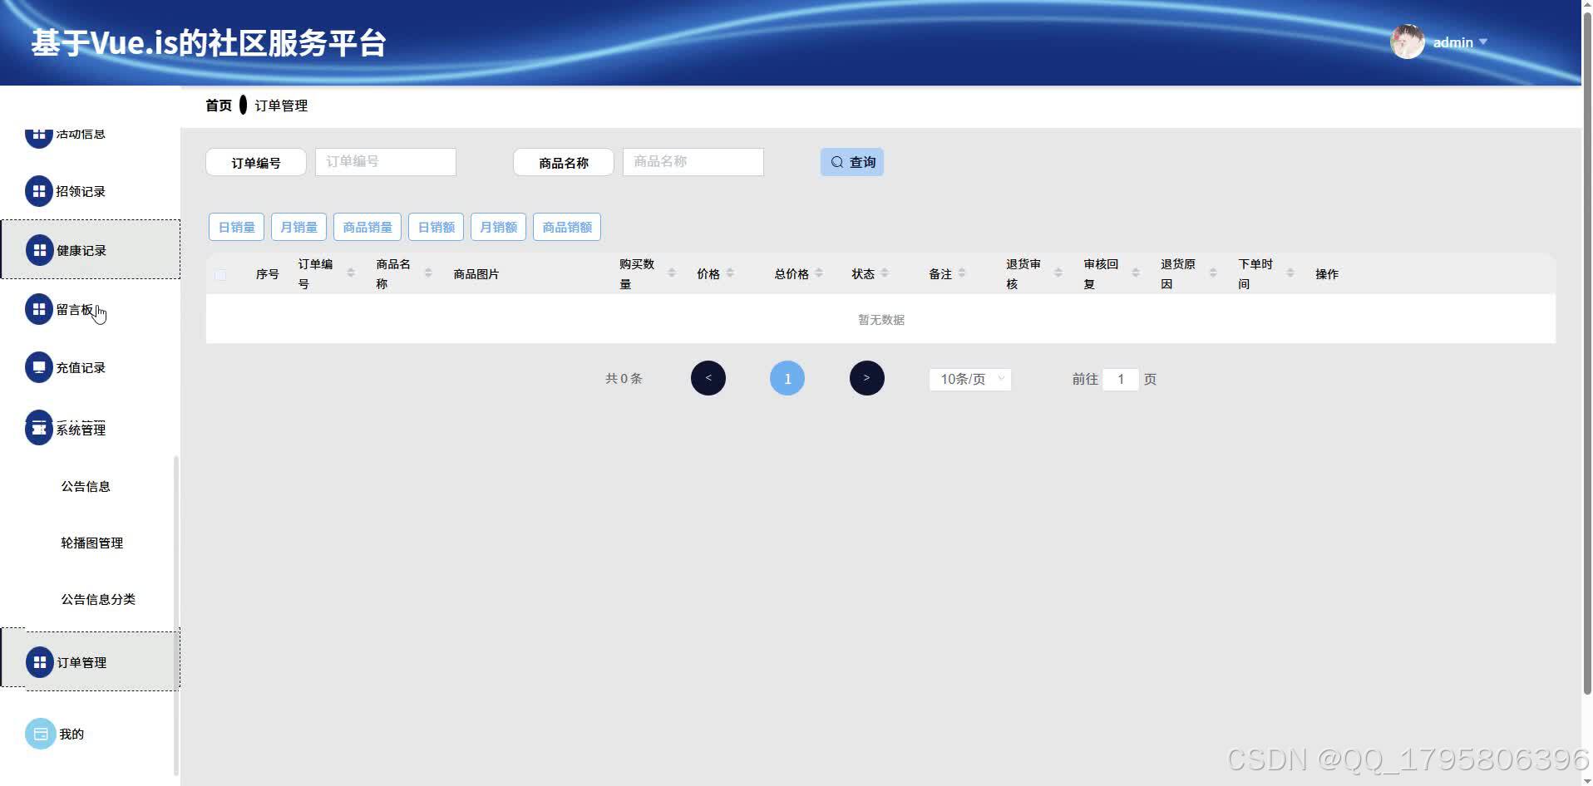1593x786 pixels.
Task: Click the 健康记录 sidebar icon
Action: (39, 250)
